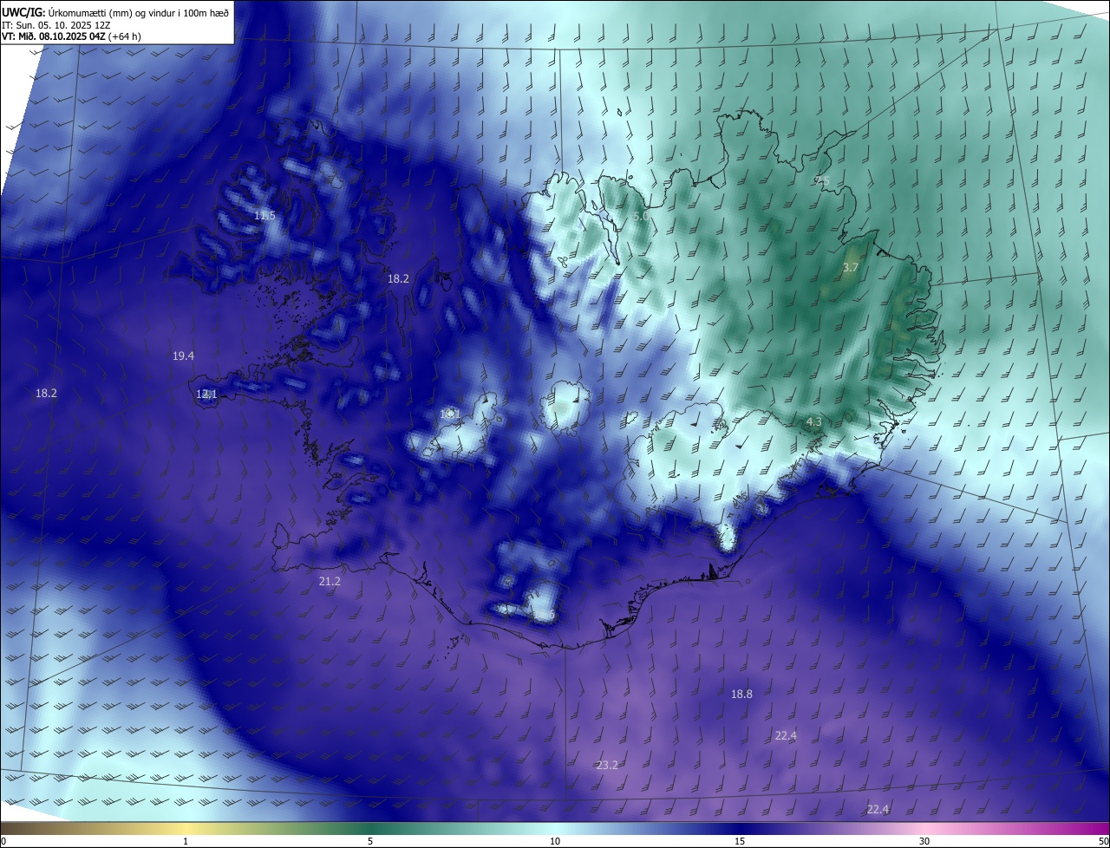
Task: Click the 4.3 value label on the map
Action: tap(813, 421)
